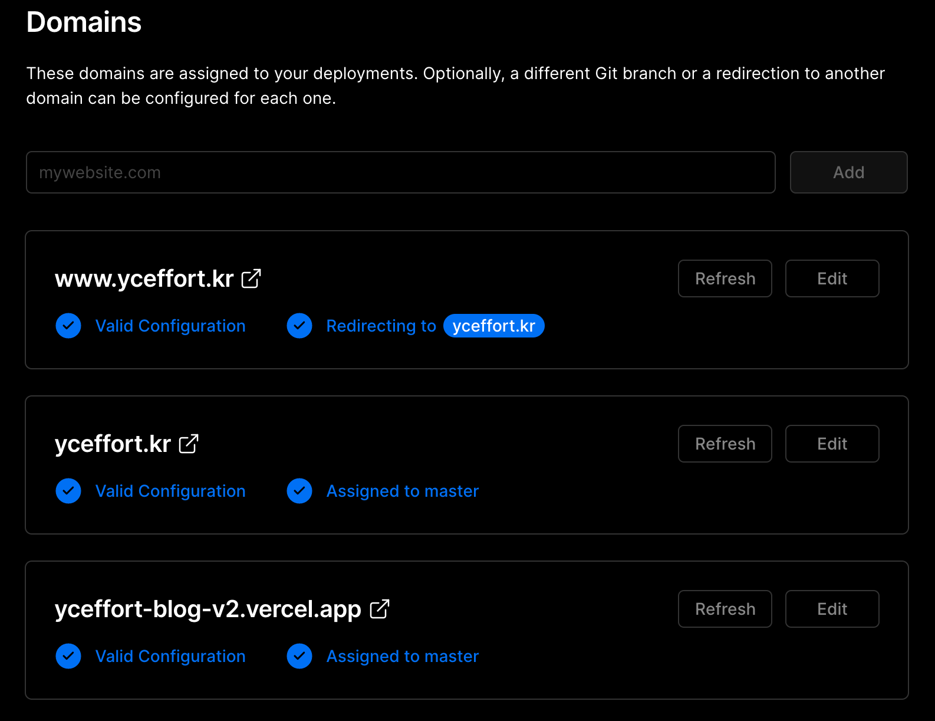Image resolution: width=935 pixels, height=721 pixels.
Task: Click the yceffort.kr redirect target badge
Action: [x=493, y=326]
